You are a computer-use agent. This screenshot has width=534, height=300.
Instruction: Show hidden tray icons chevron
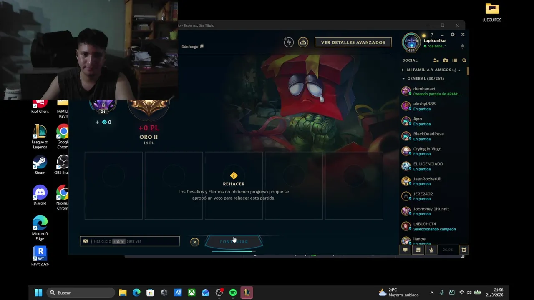(x=432, y=292)
